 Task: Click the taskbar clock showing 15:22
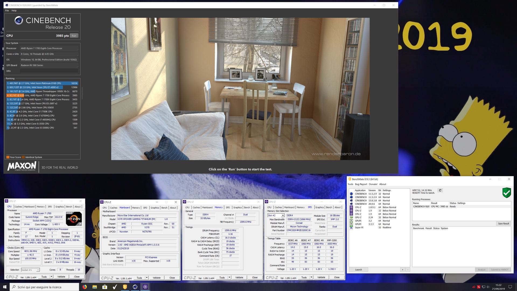click(x=498, y=287)
